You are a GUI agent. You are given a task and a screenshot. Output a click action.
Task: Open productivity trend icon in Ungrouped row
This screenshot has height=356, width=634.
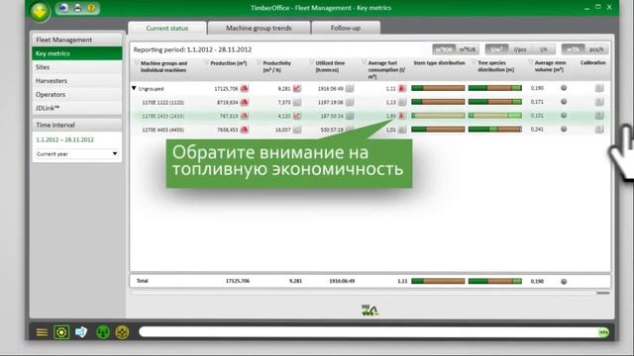coord(297,88)
